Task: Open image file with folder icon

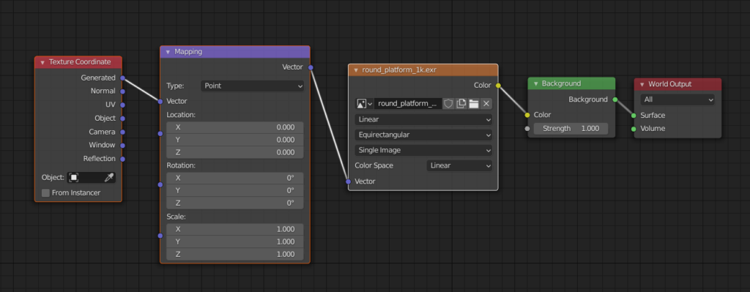Action: (x=474, y=104)
